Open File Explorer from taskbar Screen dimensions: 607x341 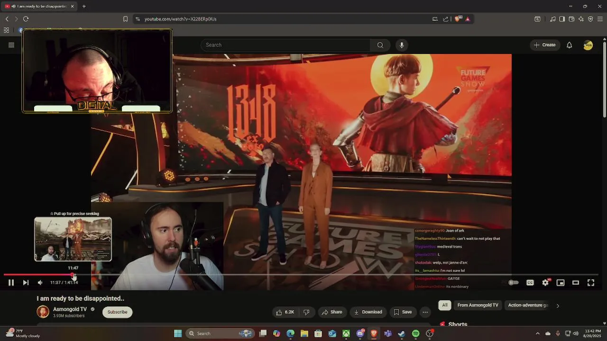coord(304,333)
